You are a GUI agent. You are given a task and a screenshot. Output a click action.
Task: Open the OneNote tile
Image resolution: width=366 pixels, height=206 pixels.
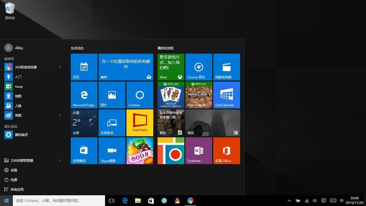198,150
